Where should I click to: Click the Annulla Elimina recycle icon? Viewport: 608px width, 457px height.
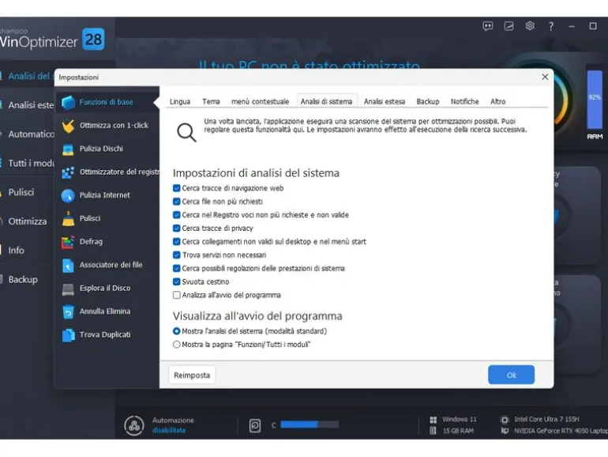68,312
